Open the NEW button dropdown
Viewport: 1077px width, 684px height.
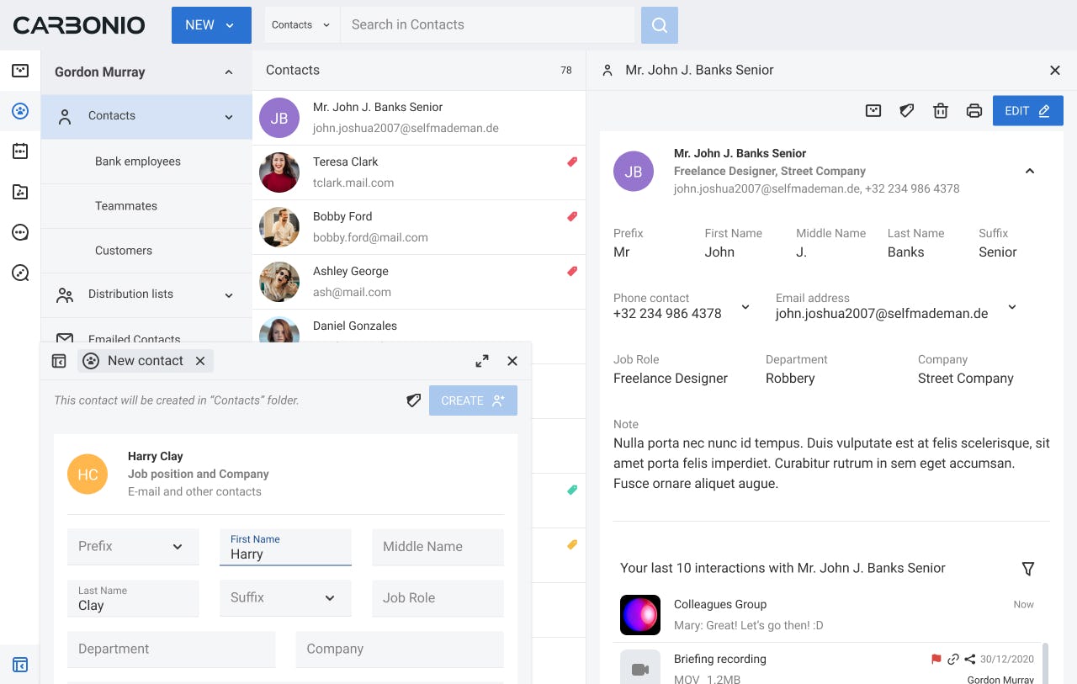tap(230, 25)
